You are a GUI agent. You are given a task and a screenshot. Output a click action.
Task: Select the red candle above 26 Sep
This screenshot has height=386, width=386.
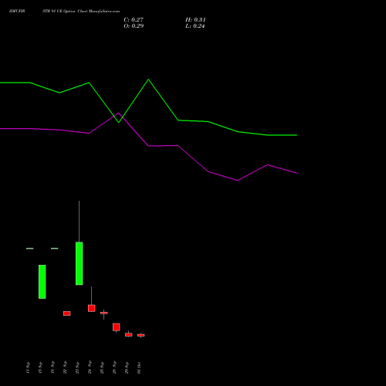117,327
